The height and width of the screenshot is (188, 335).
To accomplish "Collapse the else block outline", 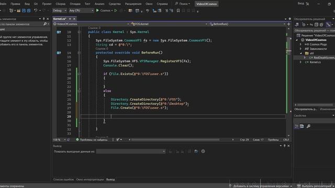I will click(x=79, y=91).
